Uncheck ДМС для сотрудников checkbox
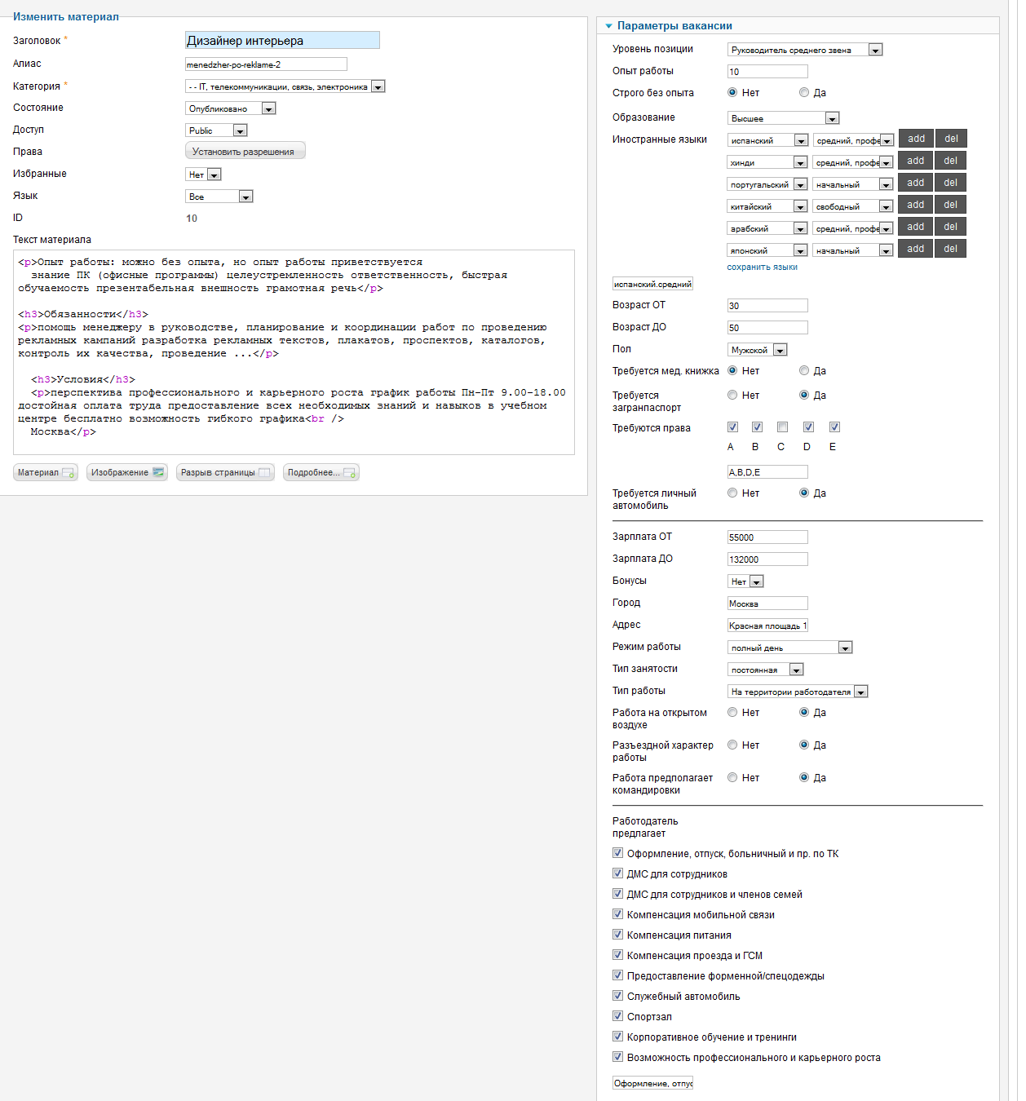 tap(617, 873)
